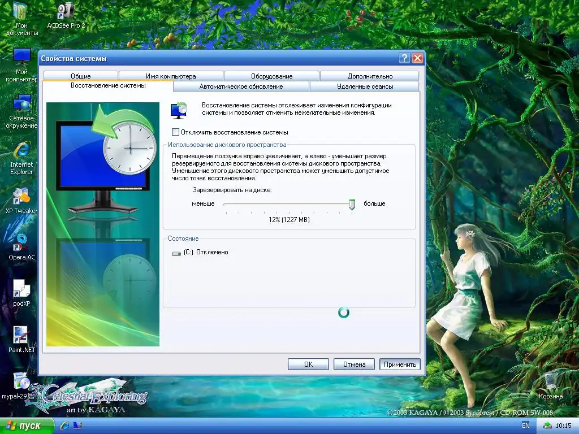Open the пуск Start menu
Viewport: 579px width, 434px height.
[x=27, y=426]
